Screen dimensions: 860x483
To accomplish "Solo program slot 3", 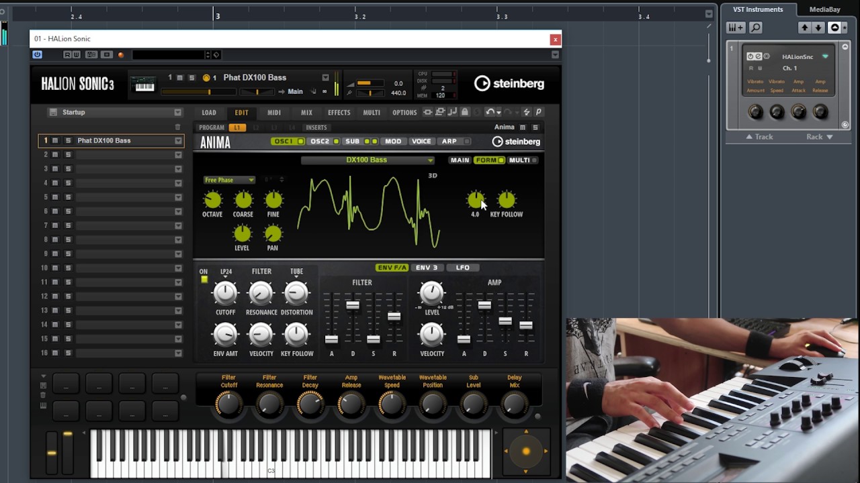I will point(68,169).
